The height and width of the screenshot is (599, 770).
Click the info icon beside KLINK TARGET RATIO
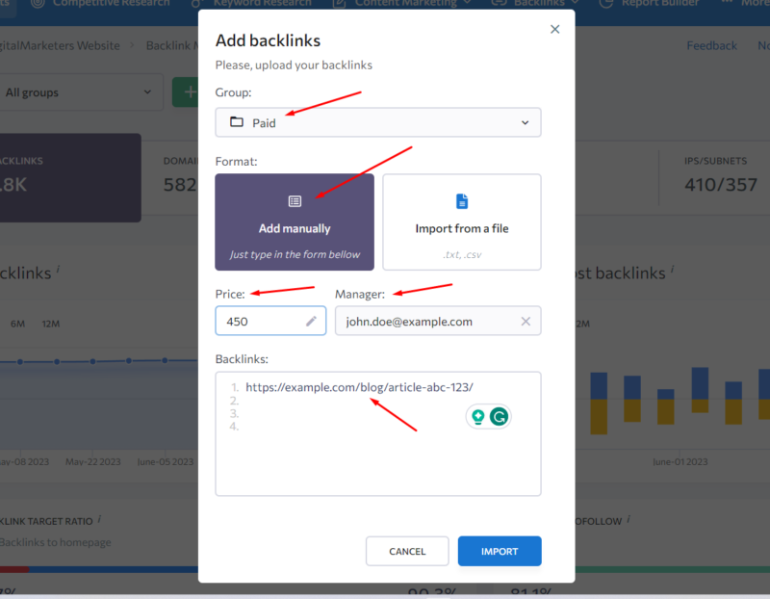point(100,518)
